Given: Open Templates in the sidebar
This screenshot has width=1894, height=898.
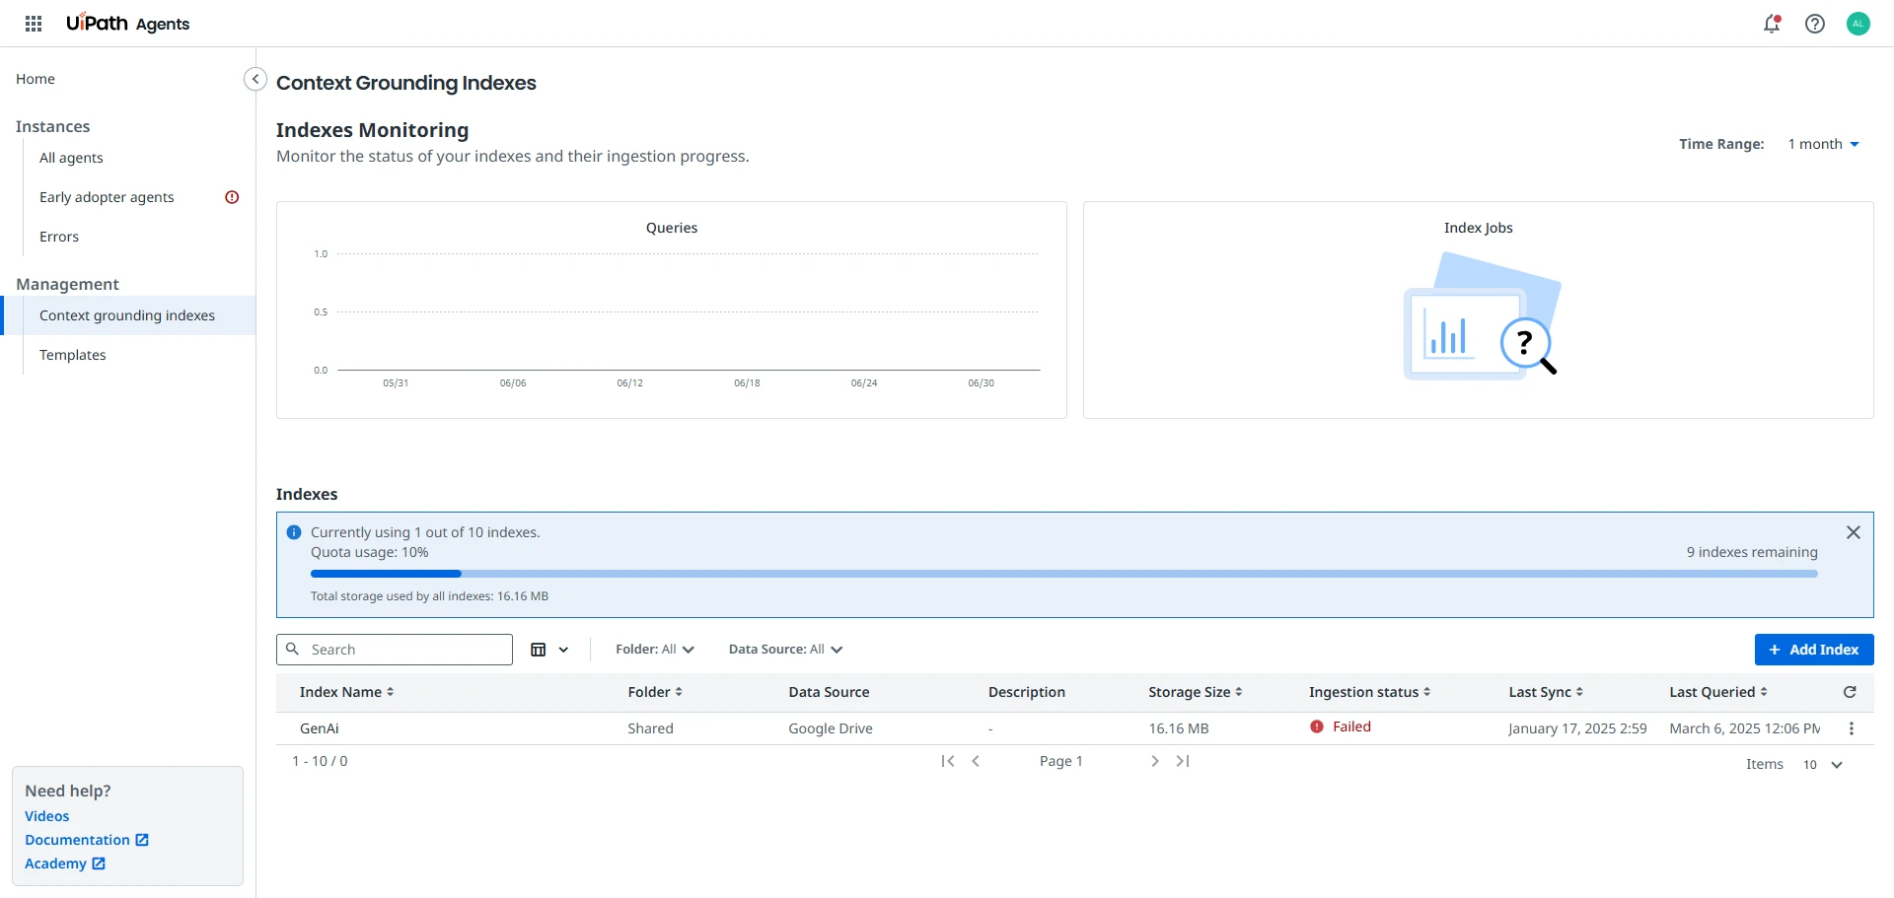Looking at the screenshot, I should 73,355.
